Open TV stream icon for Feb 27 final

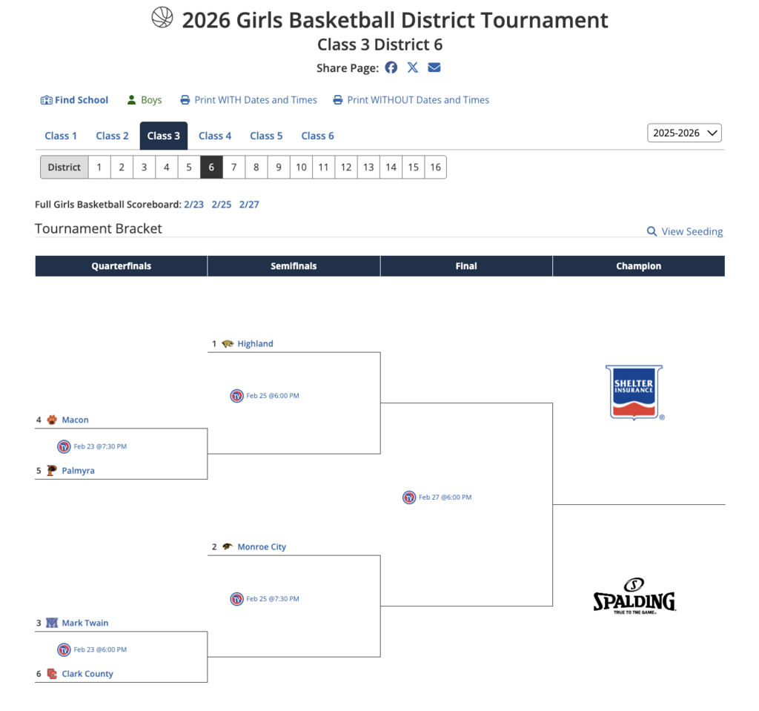(409, 497)
